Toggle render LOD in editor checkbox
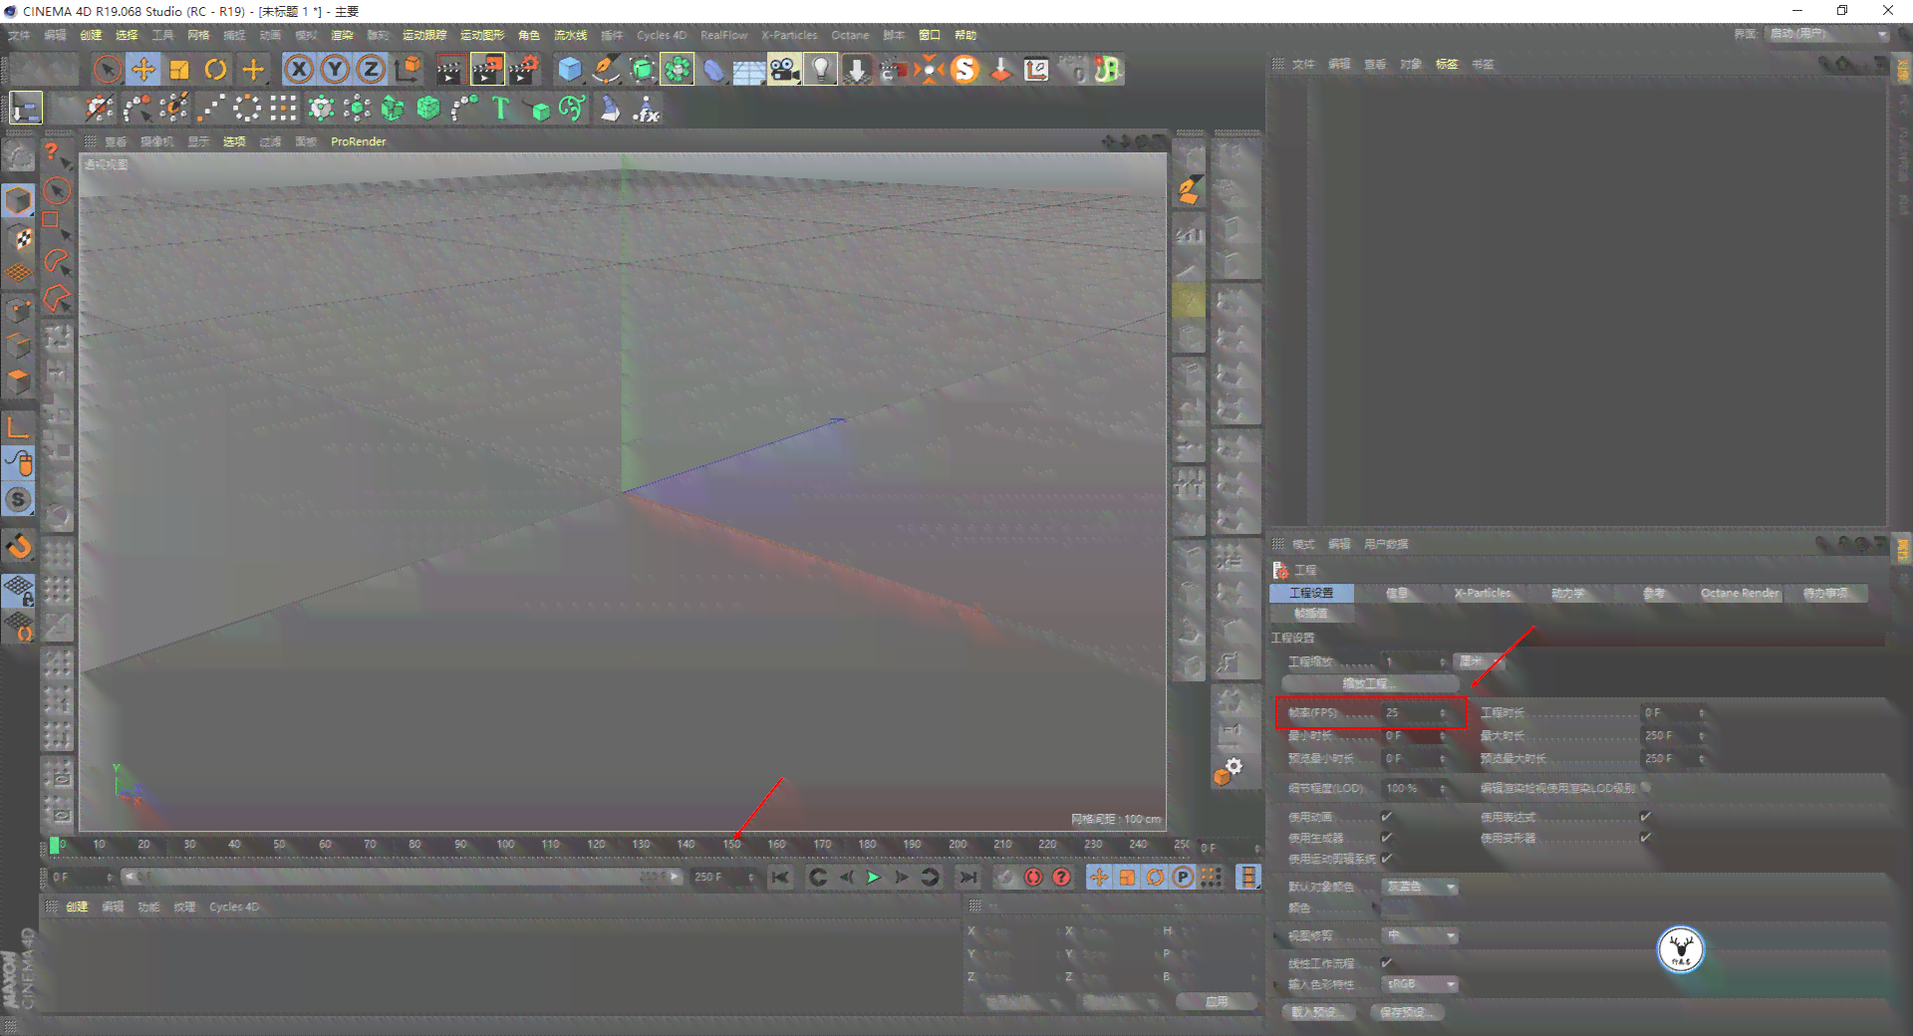 click(x=1646, y=788)
